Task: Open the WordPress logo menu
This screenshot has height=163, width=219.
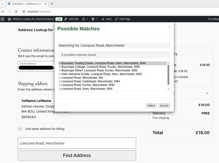Action: tap(2, 19)
